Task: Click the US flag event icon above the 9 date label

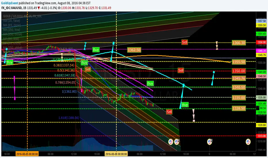Action: pyautogui.click(x=210, y=142)
